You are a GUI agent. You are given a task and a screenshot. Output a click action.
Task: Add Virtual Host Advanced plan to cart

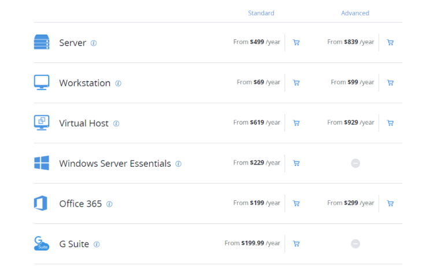point(390,123)
